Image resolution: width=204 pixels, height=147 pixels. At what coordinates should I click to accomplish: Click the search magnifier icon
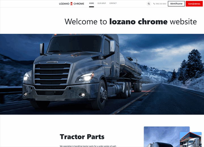point(149,4)
